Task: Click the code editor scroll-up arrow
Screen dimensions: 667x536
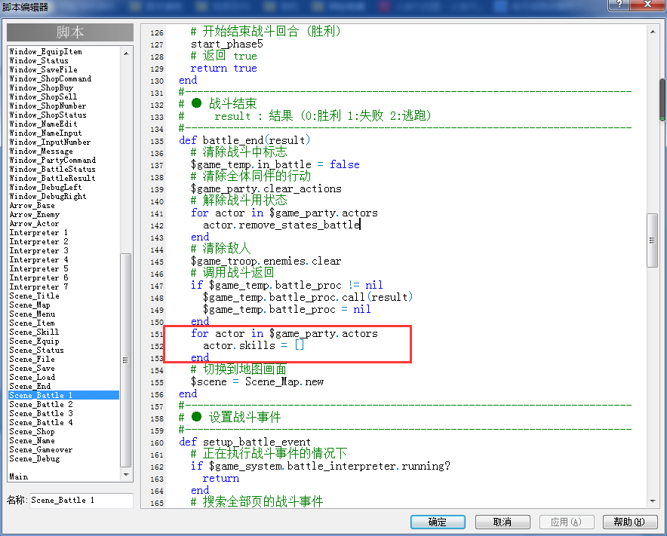Action: pyautogui.click(x=653, y=32)
